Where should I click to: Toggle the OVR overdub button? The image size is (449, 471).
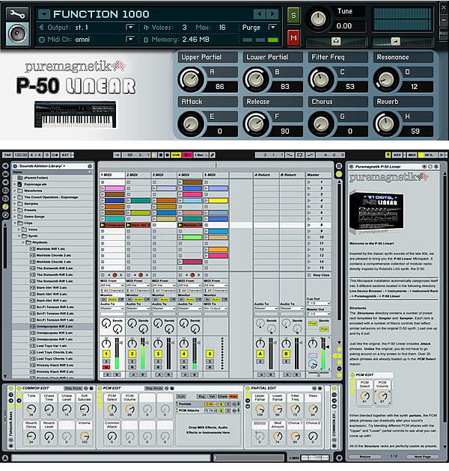[x=176, y=155]
